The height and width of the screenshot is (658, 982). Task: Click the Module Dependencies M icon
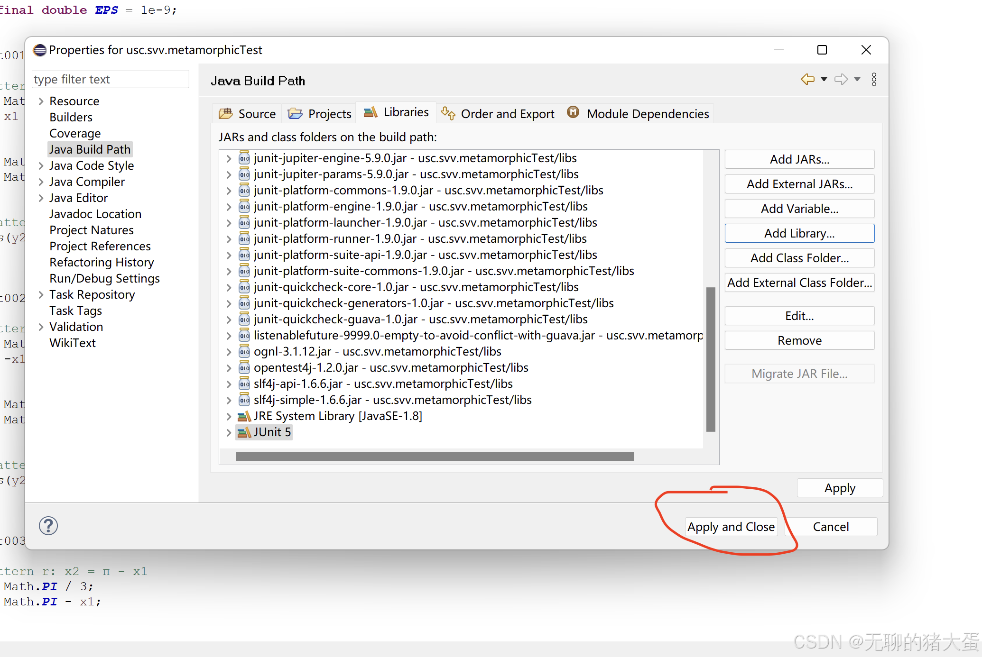[x=573, y=113]
